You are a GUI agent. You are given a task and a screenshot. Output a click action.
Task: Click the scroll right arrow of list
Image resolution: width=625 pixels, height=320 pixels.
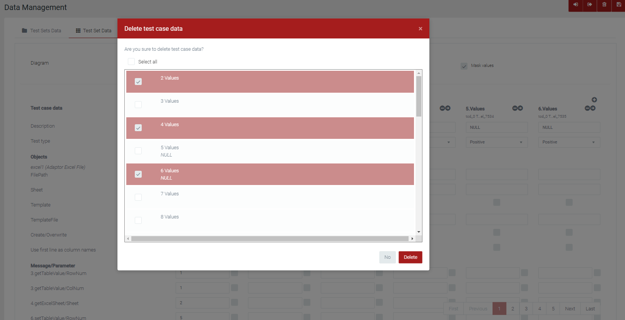click(412, 239)
